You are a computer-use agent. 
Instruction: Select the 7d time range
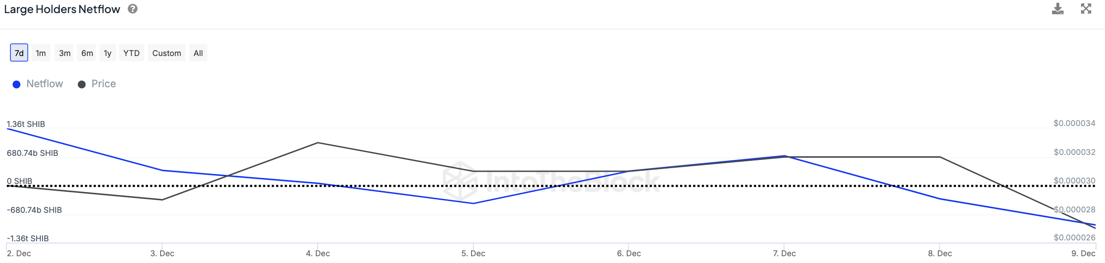tap(19, 53)
